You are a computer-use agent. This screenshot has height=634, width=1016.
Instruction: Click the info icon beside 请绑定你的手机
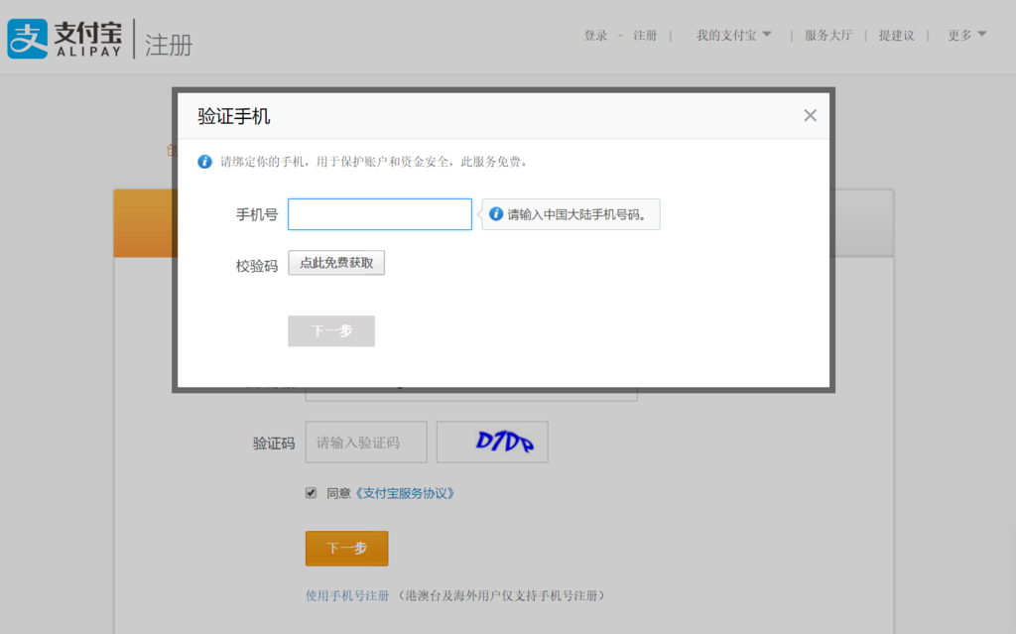point(204,162)
